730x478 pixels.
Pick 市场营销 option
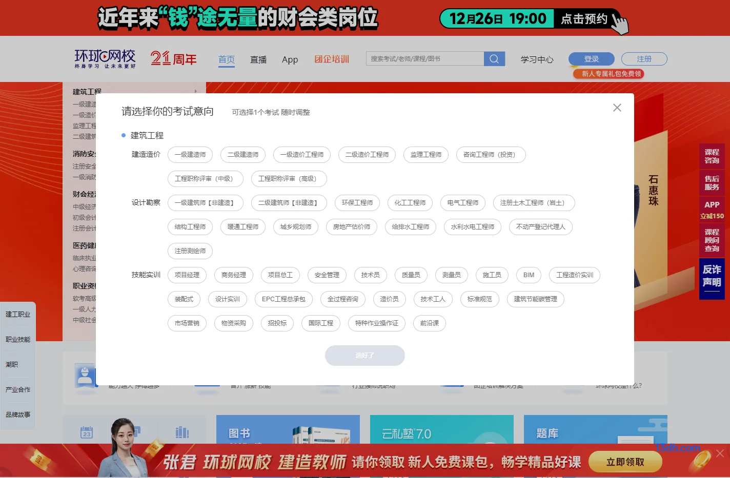[x=187, y=323]
